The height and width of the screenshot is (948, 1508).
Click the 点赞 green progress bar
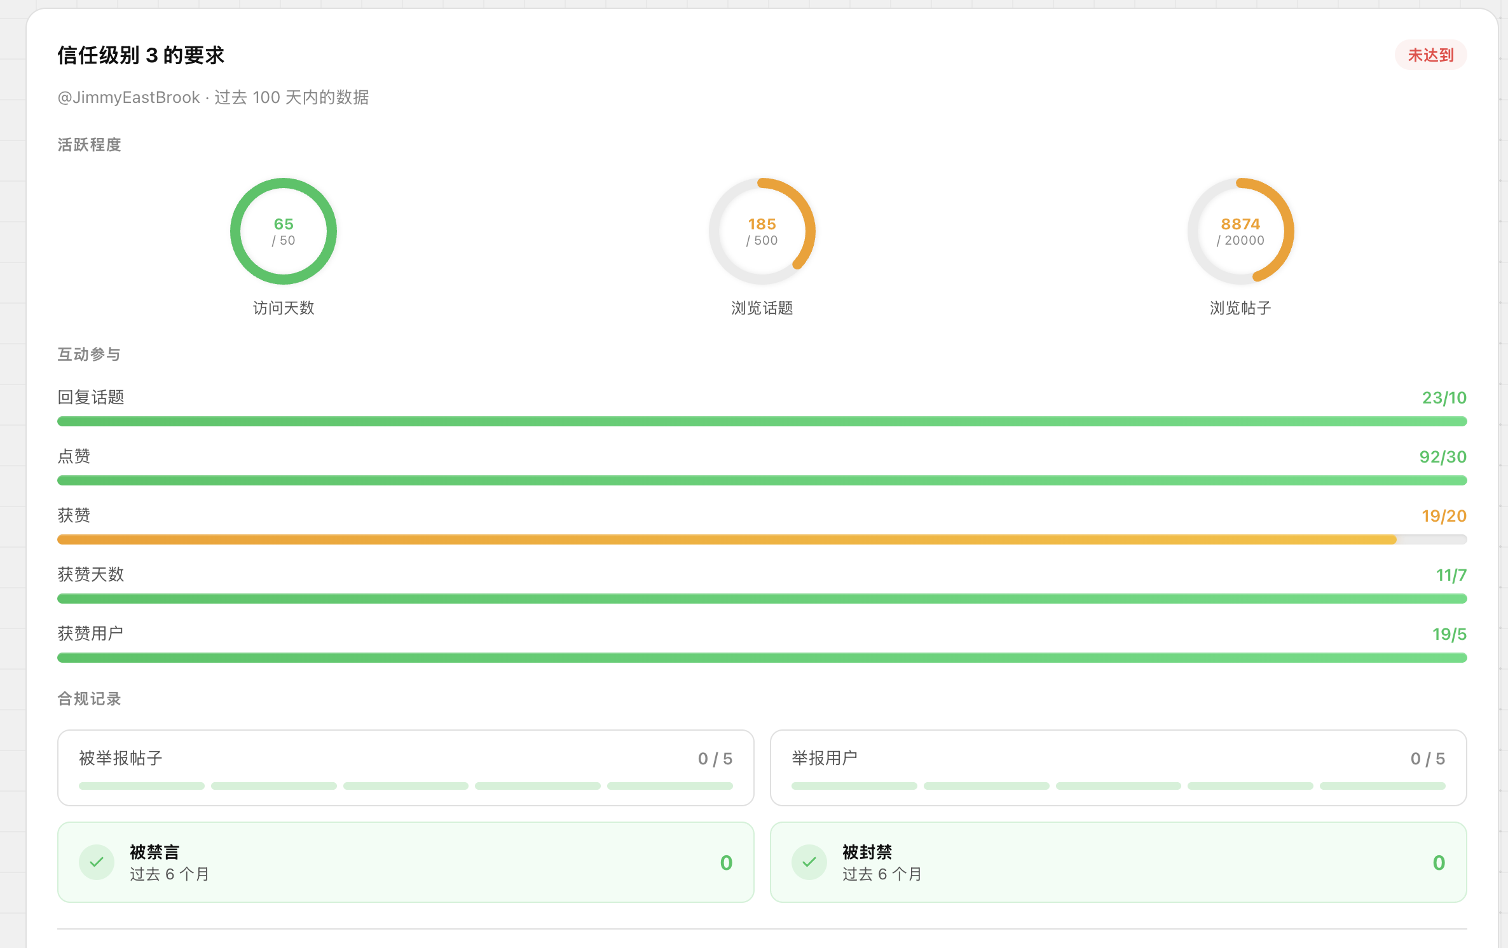coord(762,480)
